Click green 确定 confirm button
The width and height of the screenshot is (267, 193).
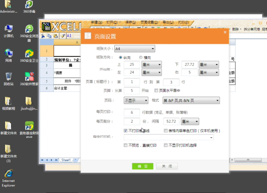143,166
